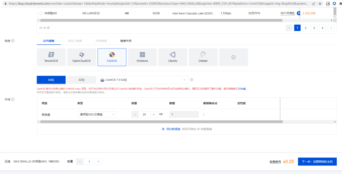Click the plus icon to add data disk
The width and height of the screenshot is (342, 174).
163,129
